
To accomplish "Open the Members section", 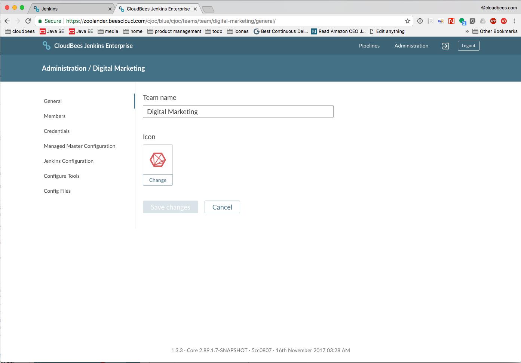I will (55, 116).
